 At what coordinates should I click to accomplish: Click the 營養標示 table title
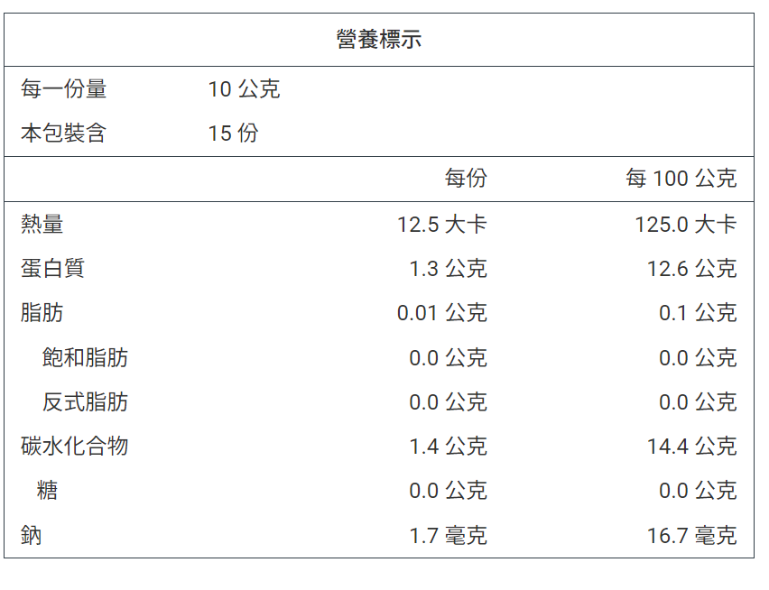(378, 39)
